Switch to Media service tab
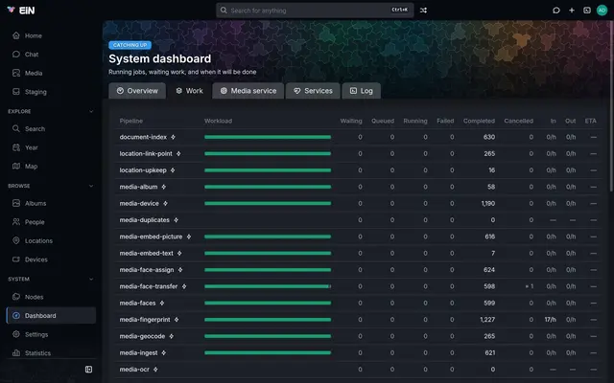The height and width of the screenshot is (383, 614). tap(248, 91)
